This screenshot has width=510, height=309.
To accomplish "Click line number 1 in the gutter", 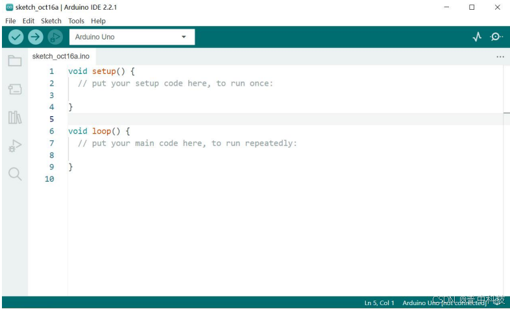I will click(x=52, y=71).
